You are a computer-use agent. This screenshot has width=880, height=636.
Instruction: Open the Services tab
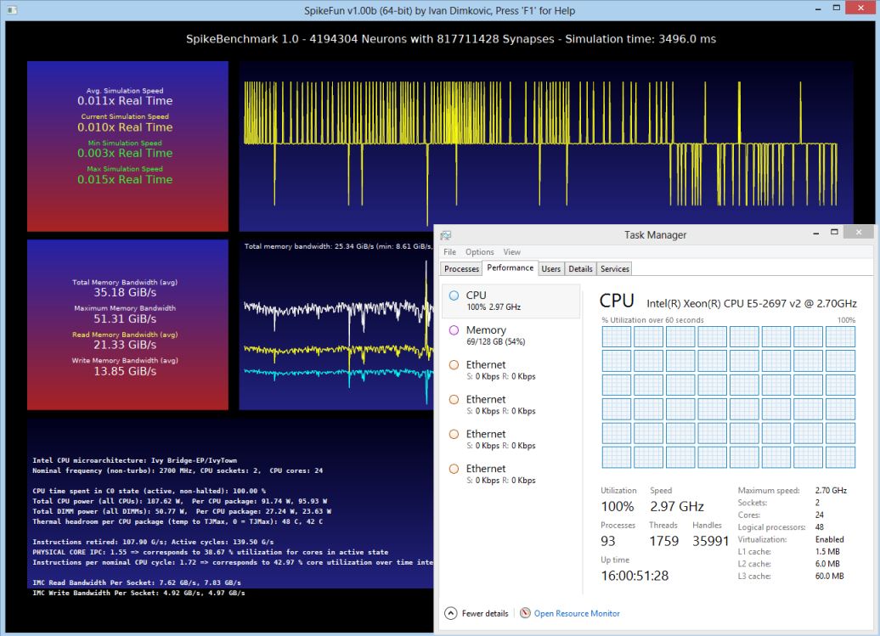(614, 268)
